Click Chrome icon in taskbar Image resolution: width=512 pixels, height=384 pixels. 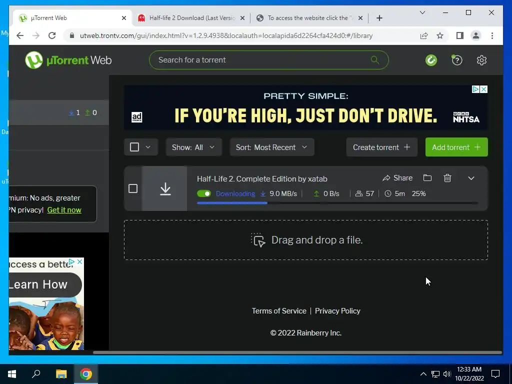click(86, 374)
